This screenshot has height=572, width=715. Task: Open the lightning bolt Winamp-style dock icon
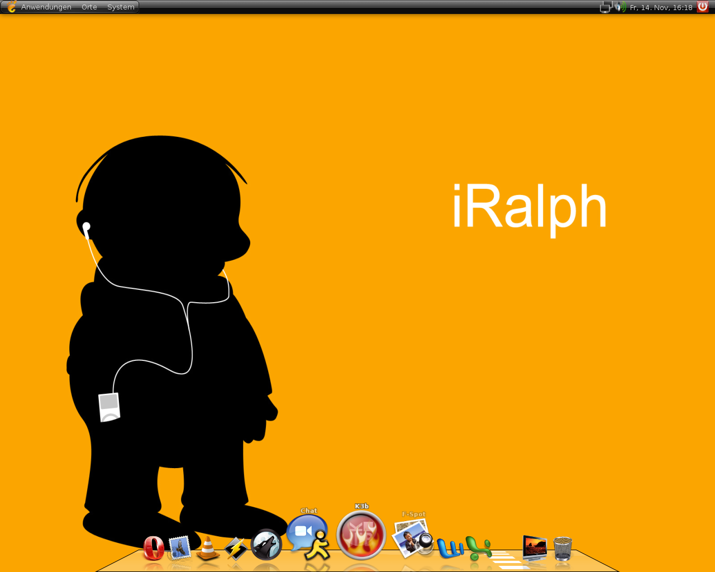pyautogui.click(x=236, y=549)
